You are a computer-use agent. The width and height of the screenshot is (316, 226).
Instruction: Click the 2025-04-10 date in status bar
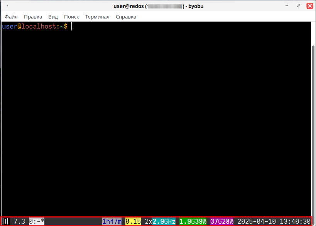257,221
